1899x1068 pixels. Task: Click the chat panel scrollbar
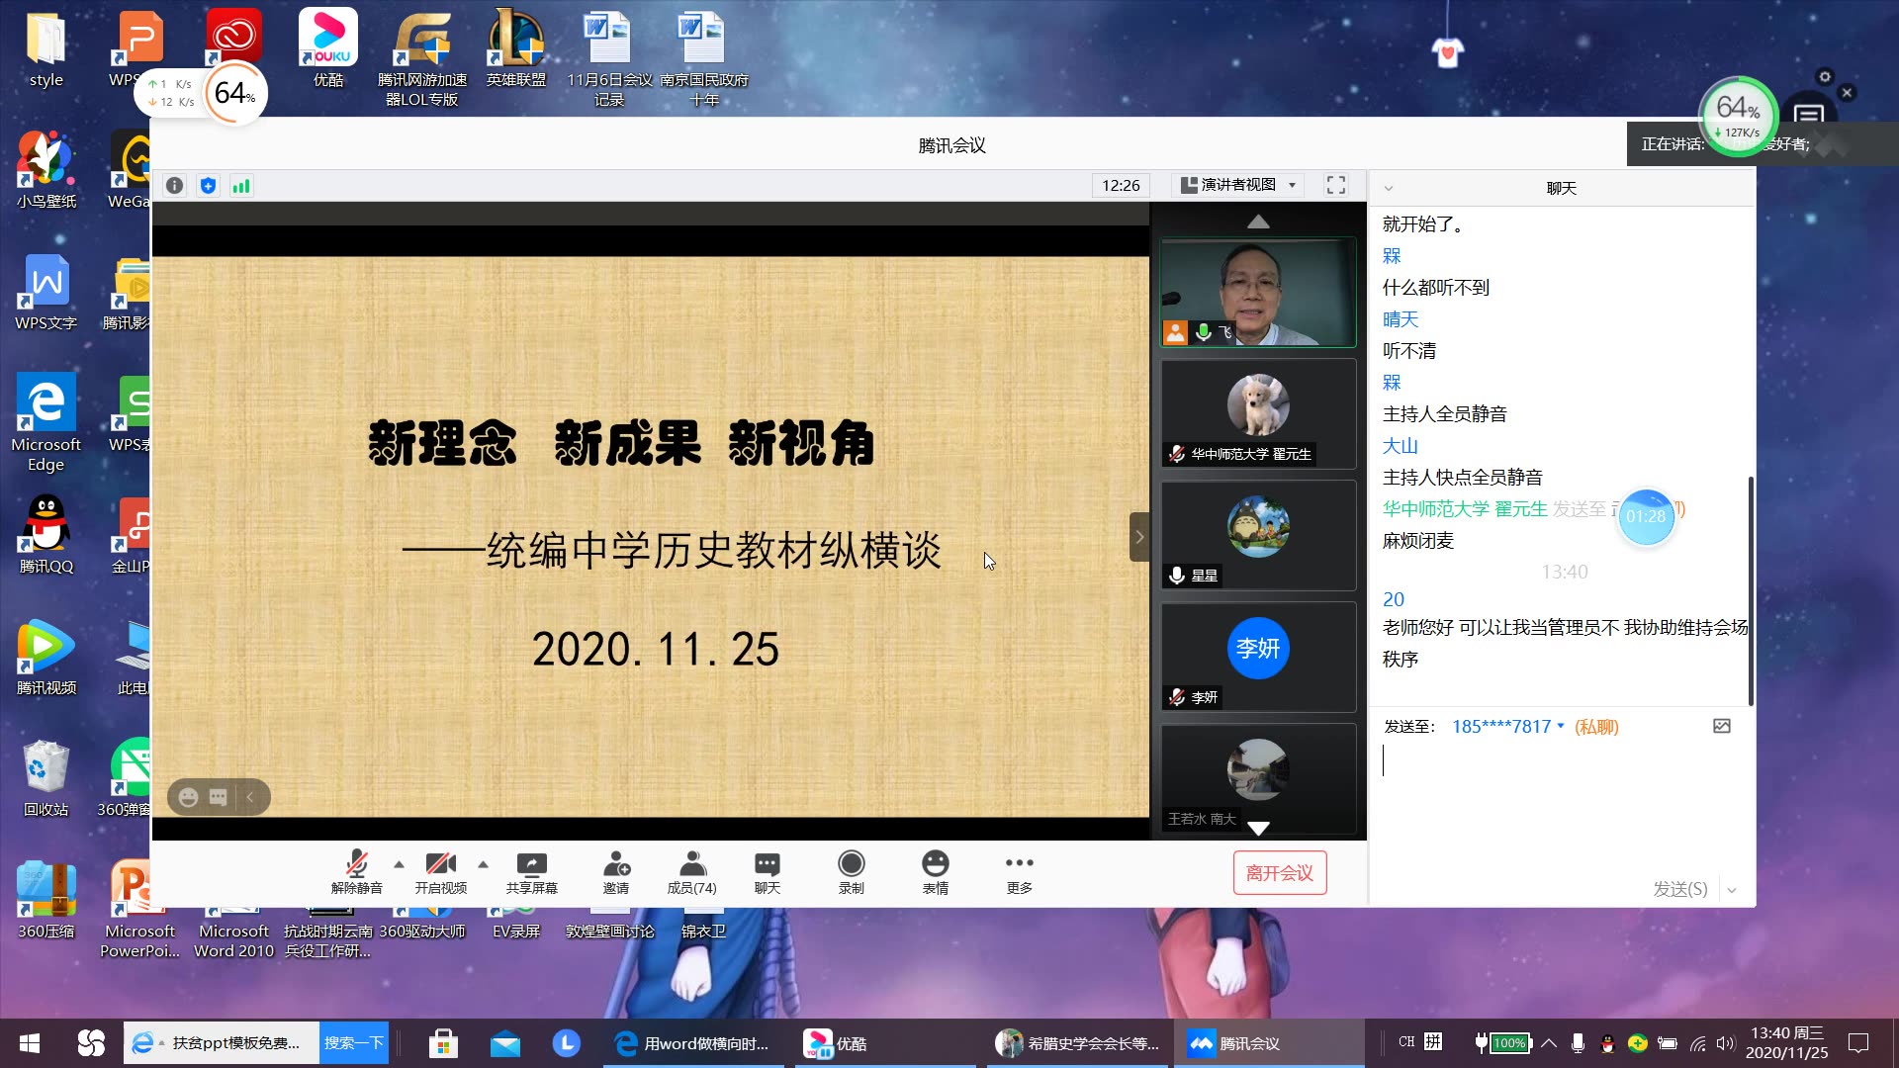click(1751, 590)
